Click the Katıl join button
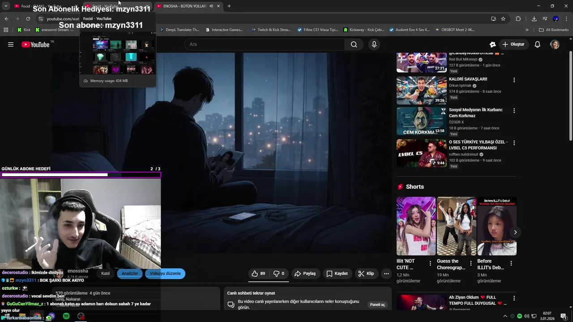The image size is (573, 322). click(106, 274)
